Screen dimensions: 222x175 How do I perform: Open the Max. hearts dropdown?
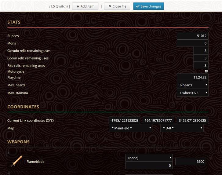click(x=193, y=85)
